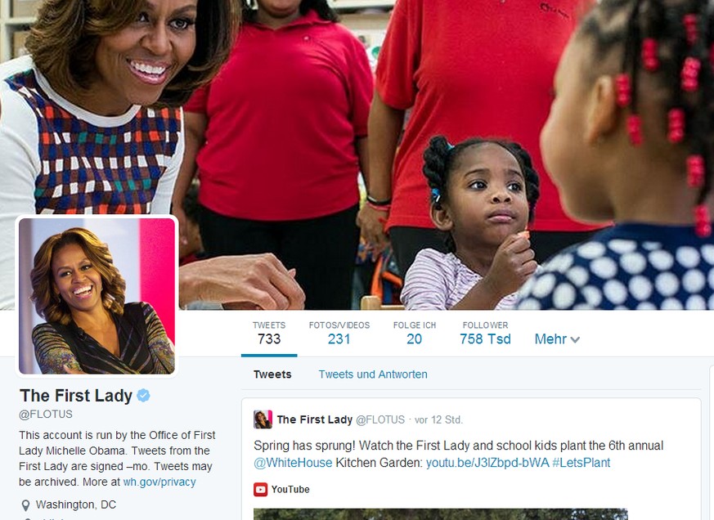Viewport: 714px width, 520px height.
Task: Click the @WhiteHouse mention in tweet
Action: pos(293,463)
